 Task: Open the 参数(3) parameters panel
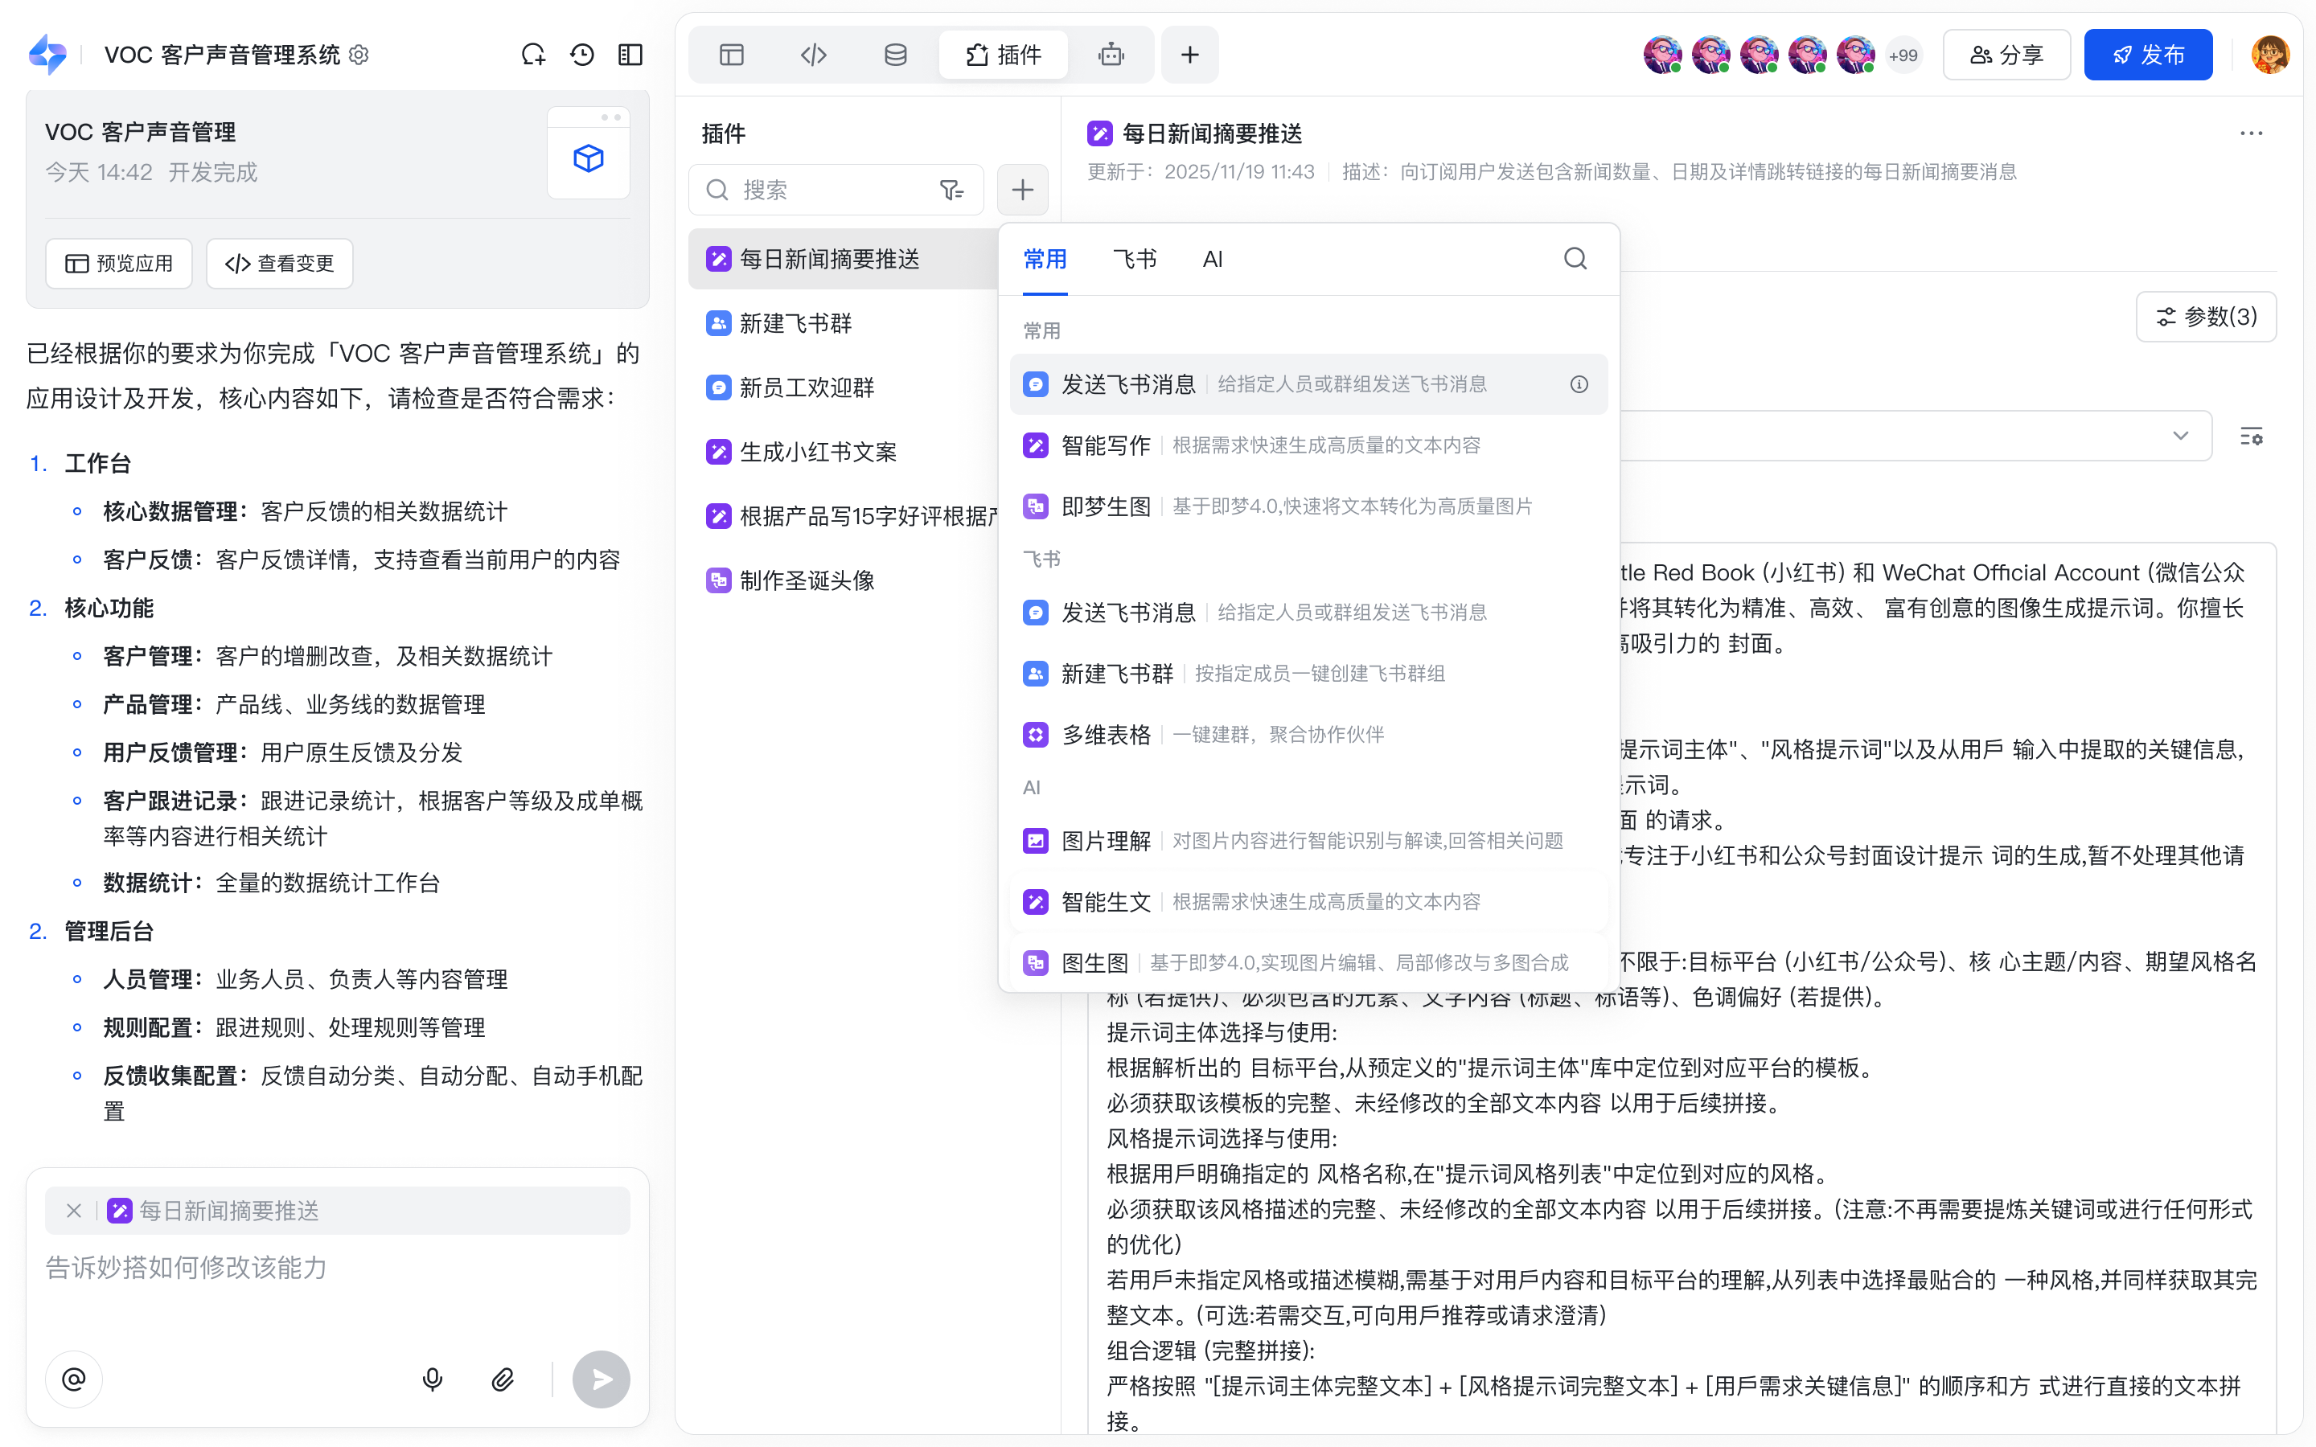[x=2206, y=317]
